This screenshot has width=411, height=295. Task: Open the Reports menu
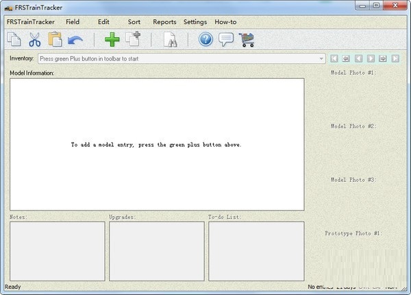(164, 22)
